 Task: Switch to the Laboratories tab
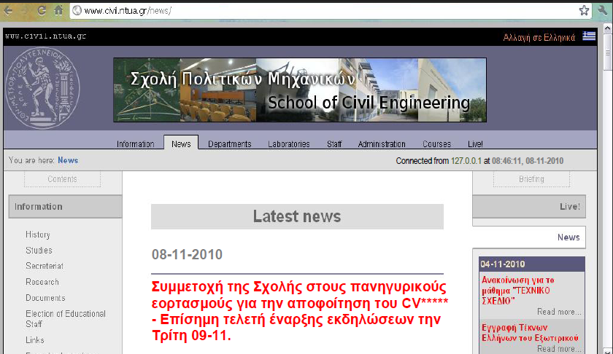288,144
